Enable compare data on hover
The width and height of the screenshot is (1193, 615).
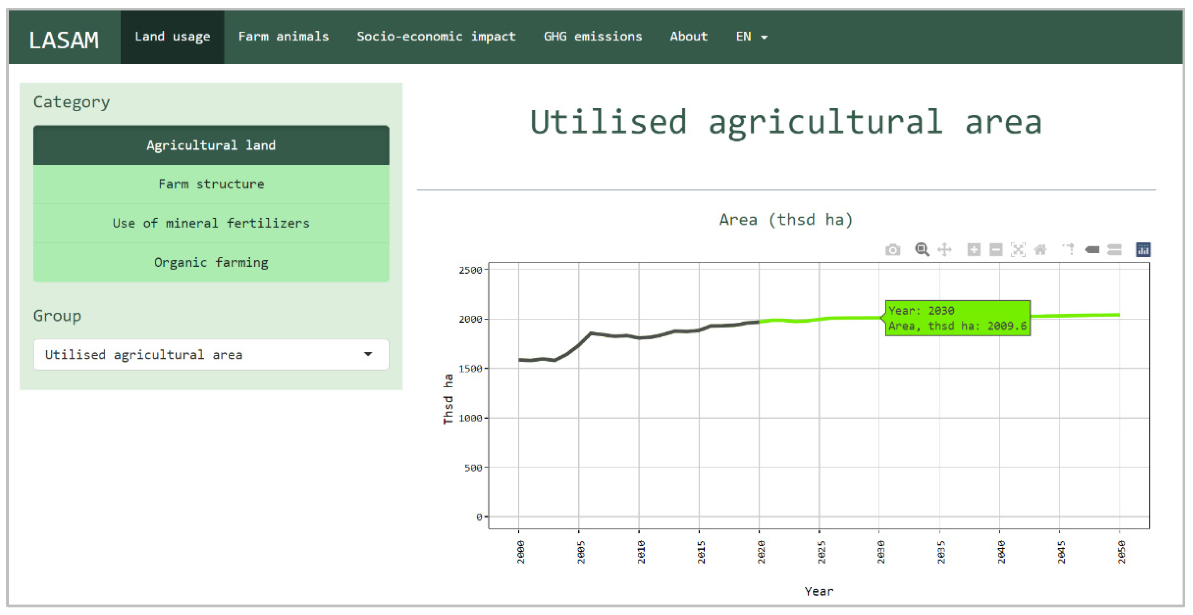(x=1114, y=250)
